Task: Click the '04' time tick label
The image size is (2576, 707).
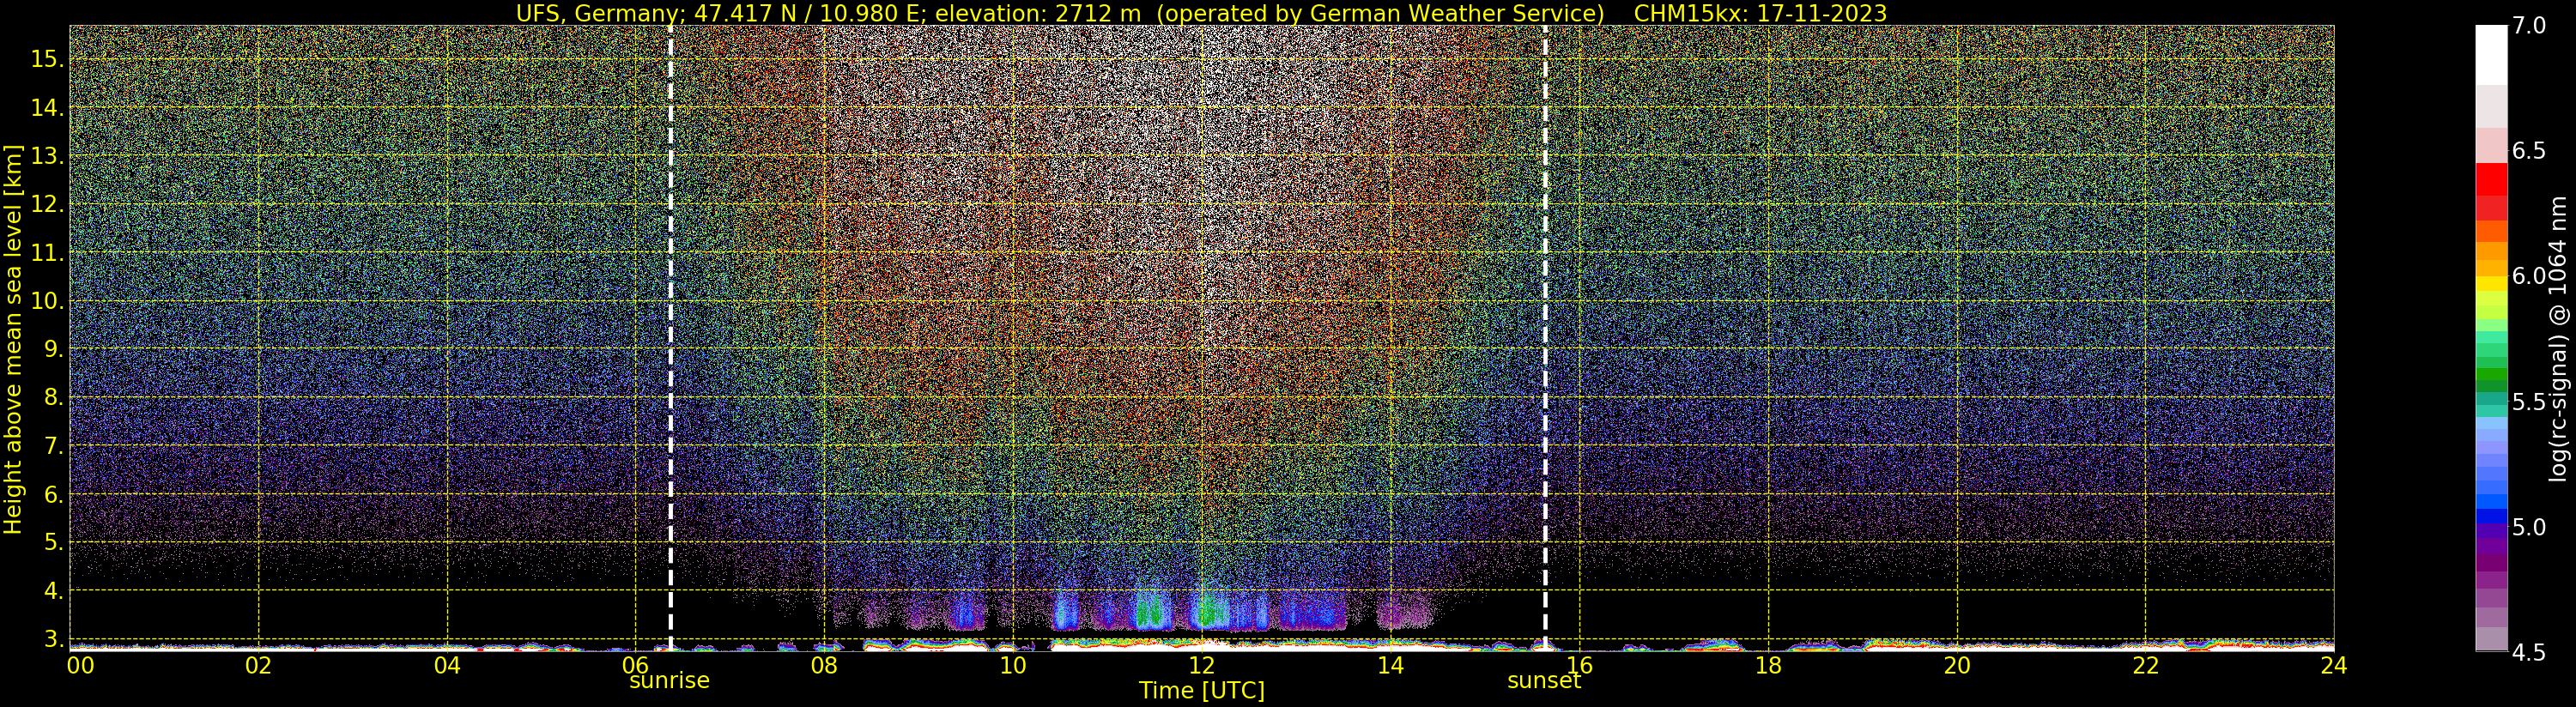Action: click(x=447, y=665)
